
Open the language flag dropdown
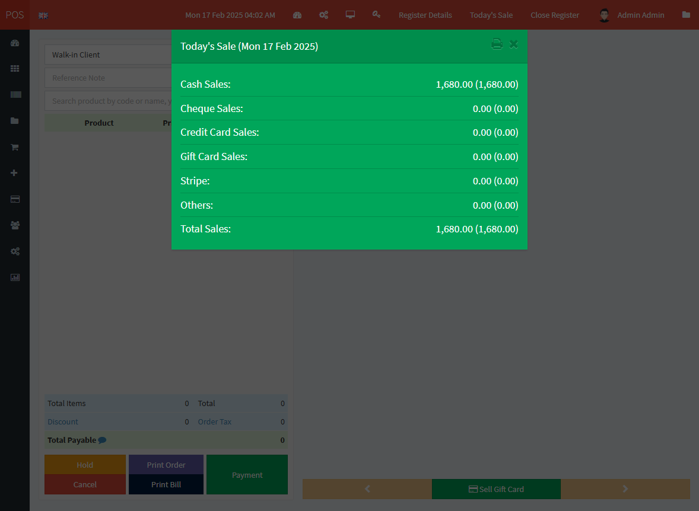43,15
